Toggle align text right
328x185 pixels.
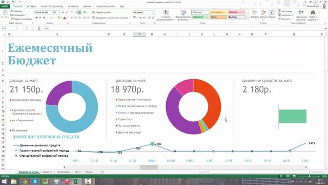79,18
